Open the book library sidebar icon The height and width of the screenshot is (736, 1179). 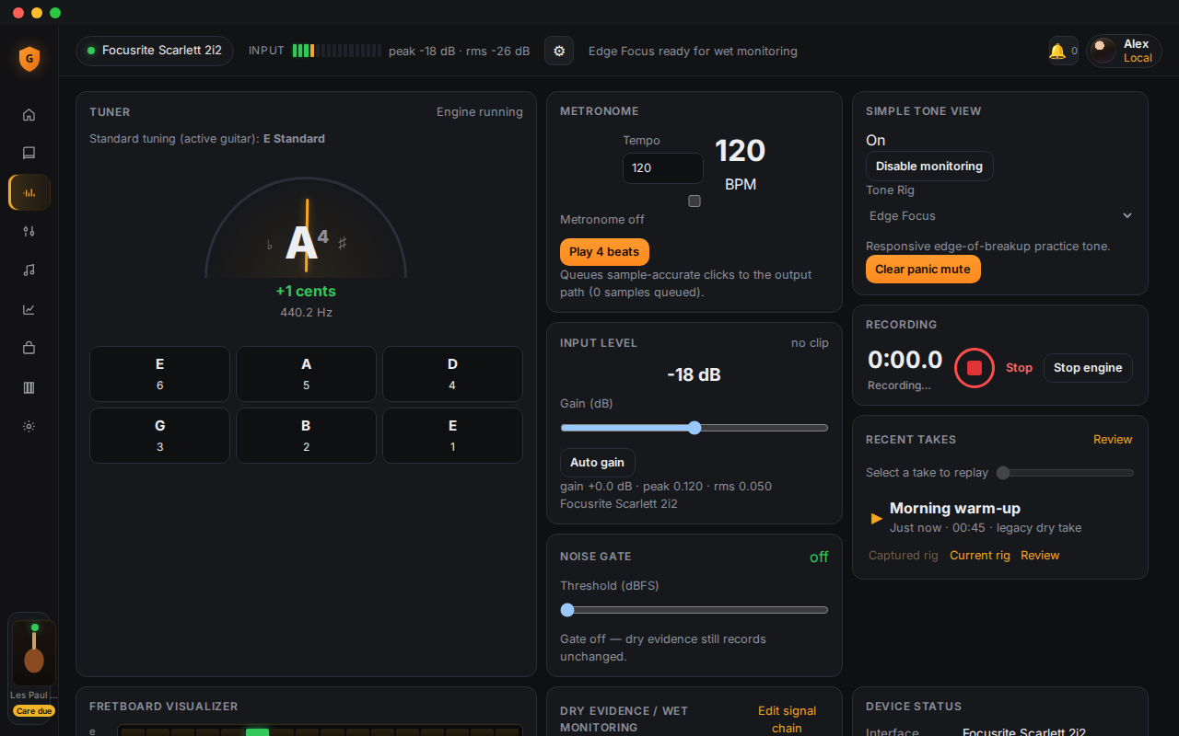pos(29,153)
